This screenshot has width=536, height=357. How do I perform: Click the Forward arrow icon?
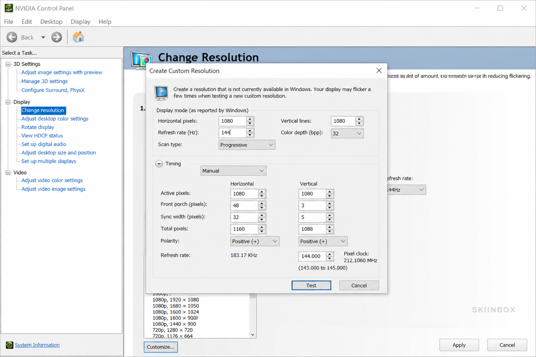57,37
